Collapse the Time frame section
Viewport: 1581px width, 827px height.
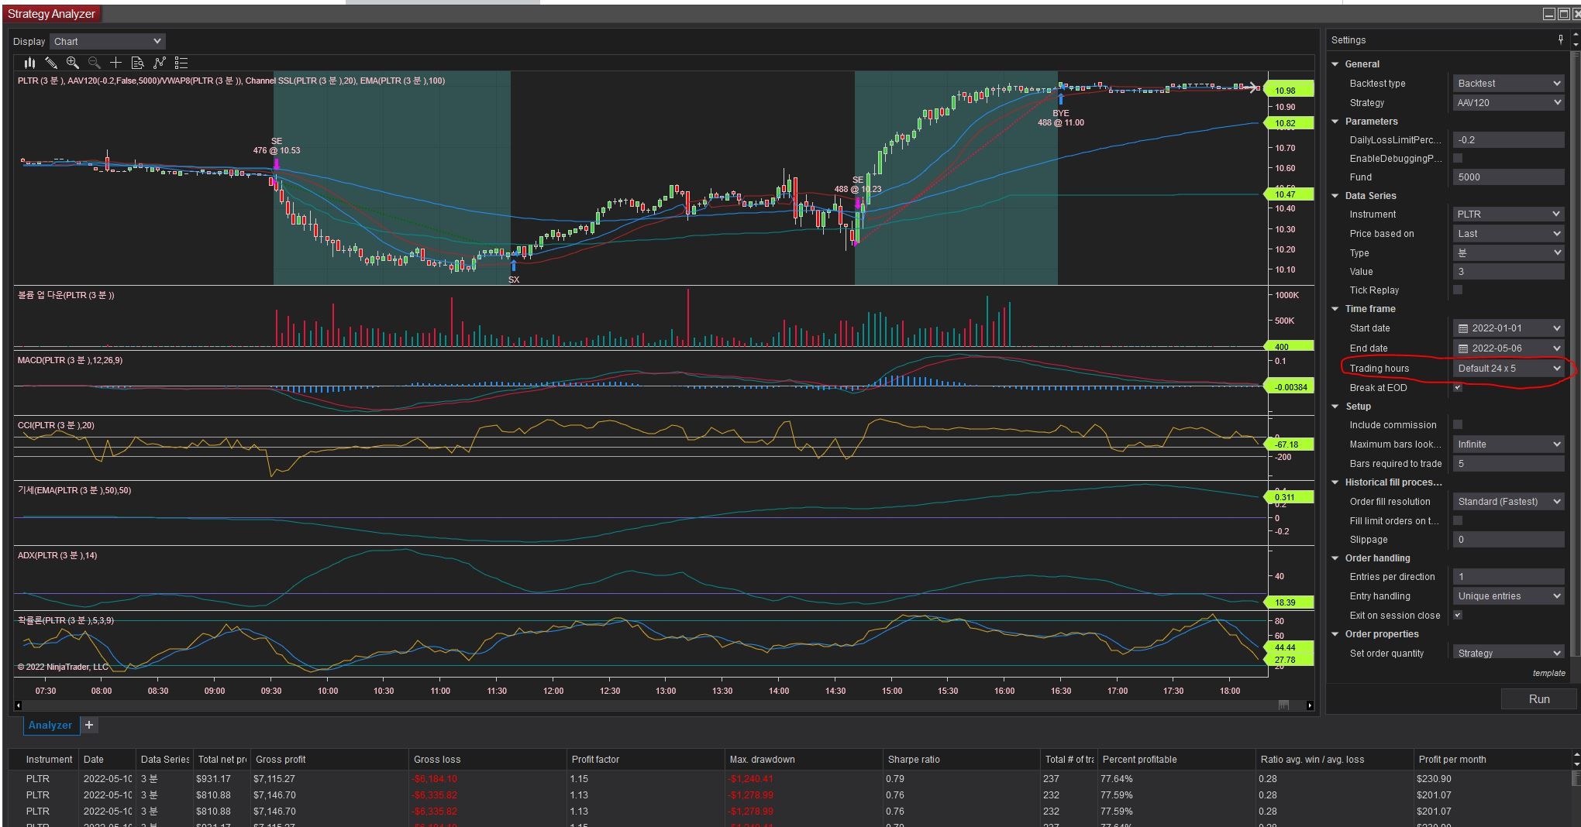tap(1335, 309)
